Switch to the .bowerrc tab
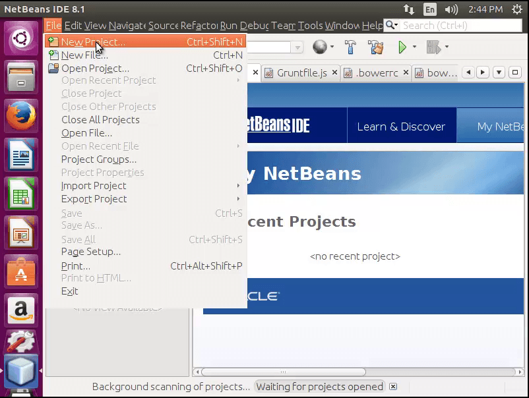Image resolution: width=529 pixels, height=398 pixels. click(x=377, y=72)
